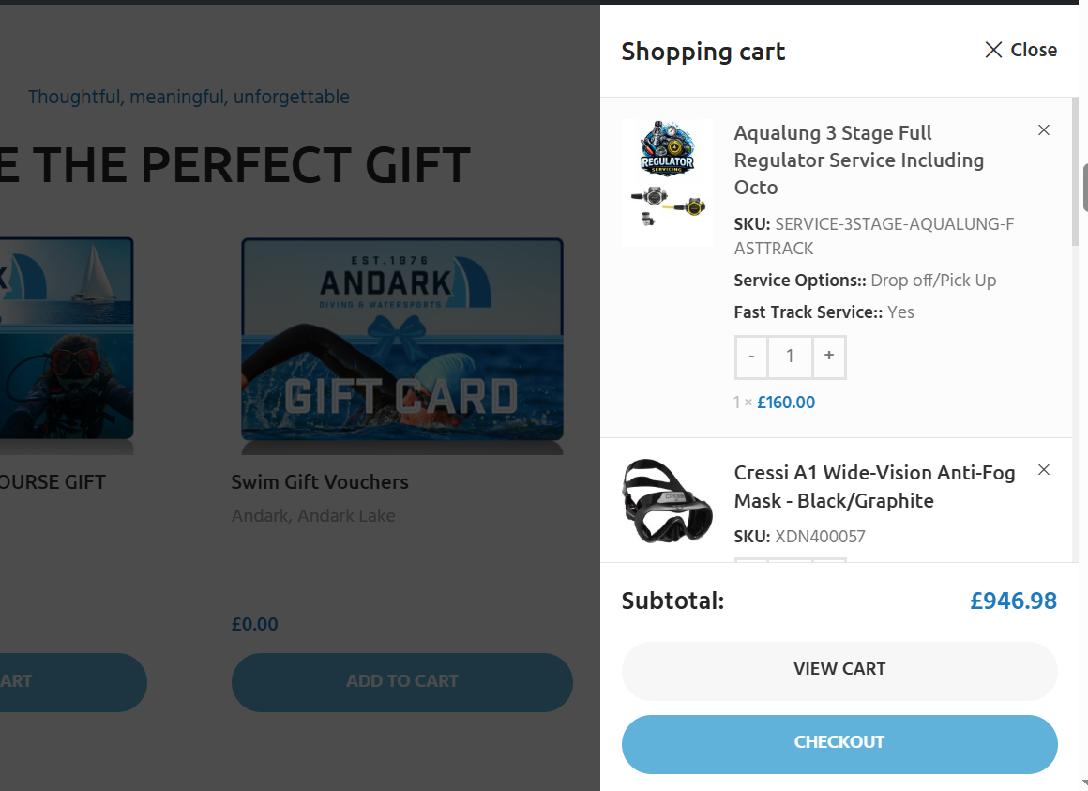Click the Aqualung quantity input field
Screen dimensions: 1088x791
[x=790, y=357]
